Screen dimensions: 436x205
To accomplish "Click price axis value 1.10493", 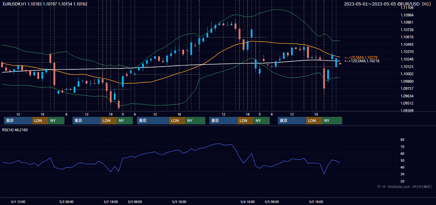I will (407, 44).
